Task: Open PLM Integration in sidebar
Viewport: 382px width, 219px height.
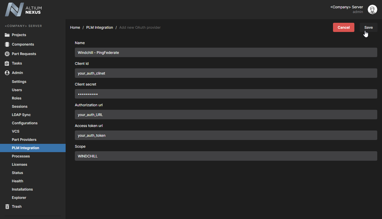Action: pos(25,148)
